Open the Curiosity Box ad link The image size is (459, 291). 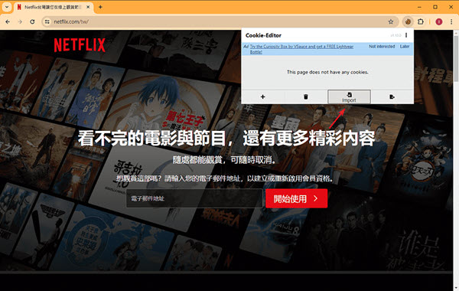301,49
